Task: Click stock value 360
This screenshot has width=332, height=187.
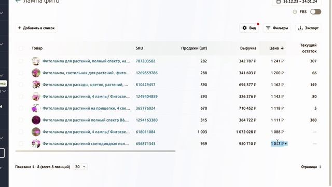Action: tap(313, 120)
